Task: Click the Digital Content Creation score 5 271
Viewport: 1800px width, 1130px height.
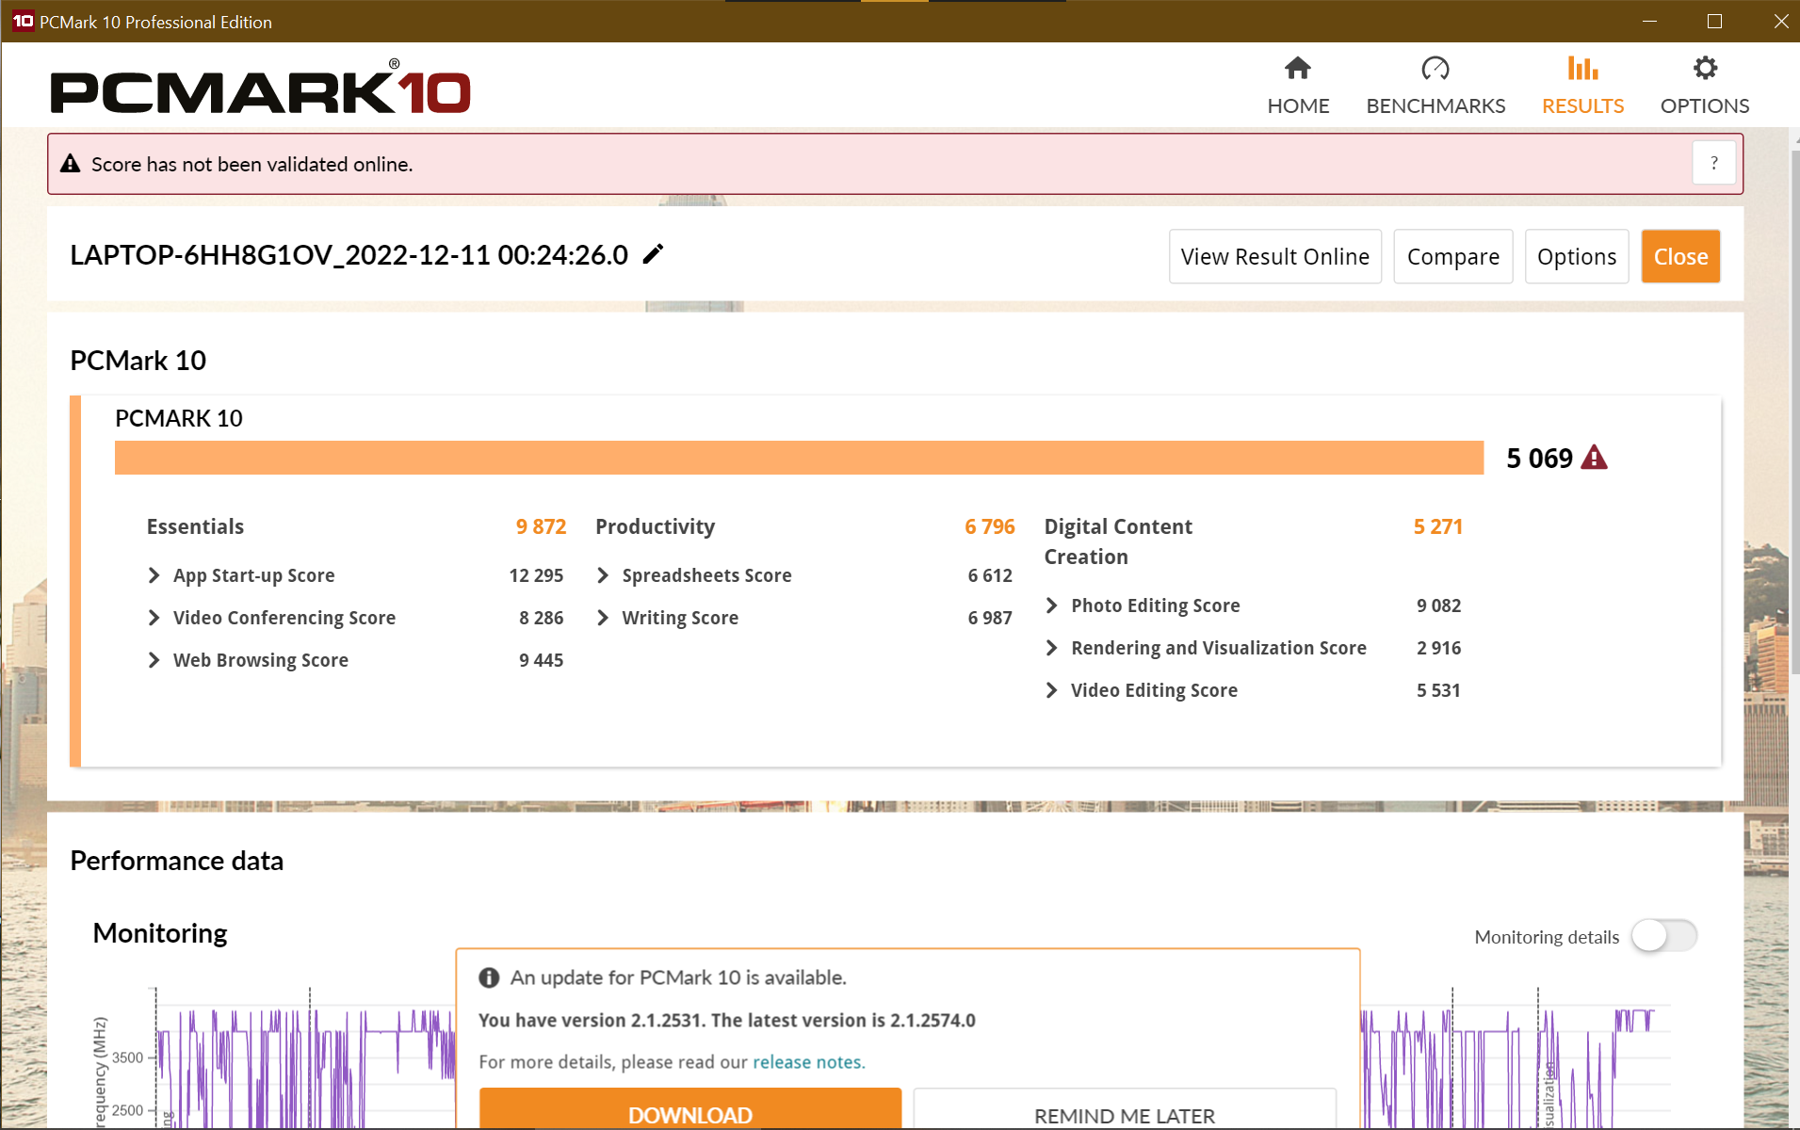Action: click(1438, 526)
